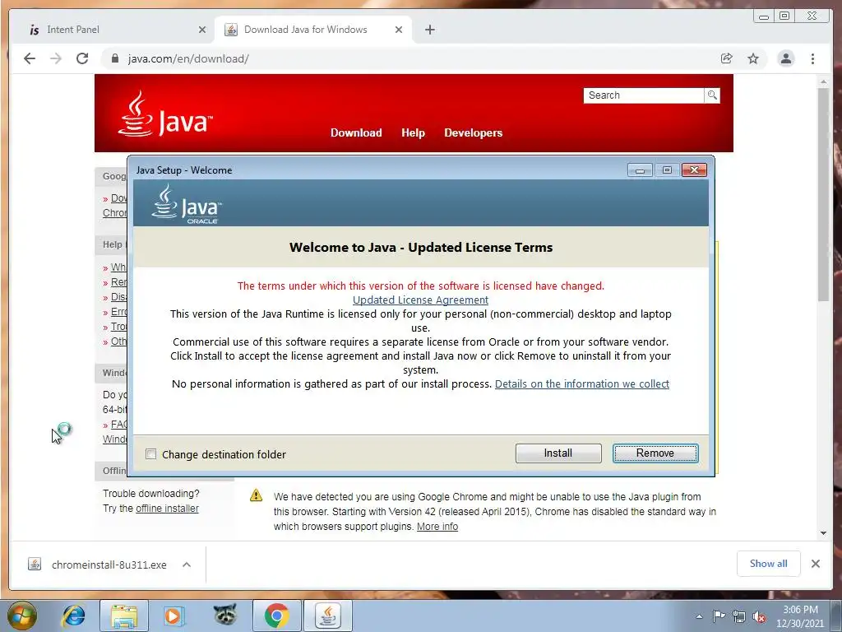This screenshot has width=842, height=632.
Task: Open the offline installer link
Action: click(167, 509)
